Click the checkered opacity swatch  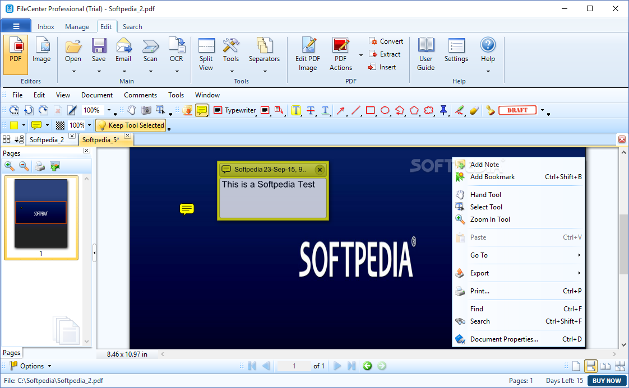pyautogui.click(x=60, y=125)
